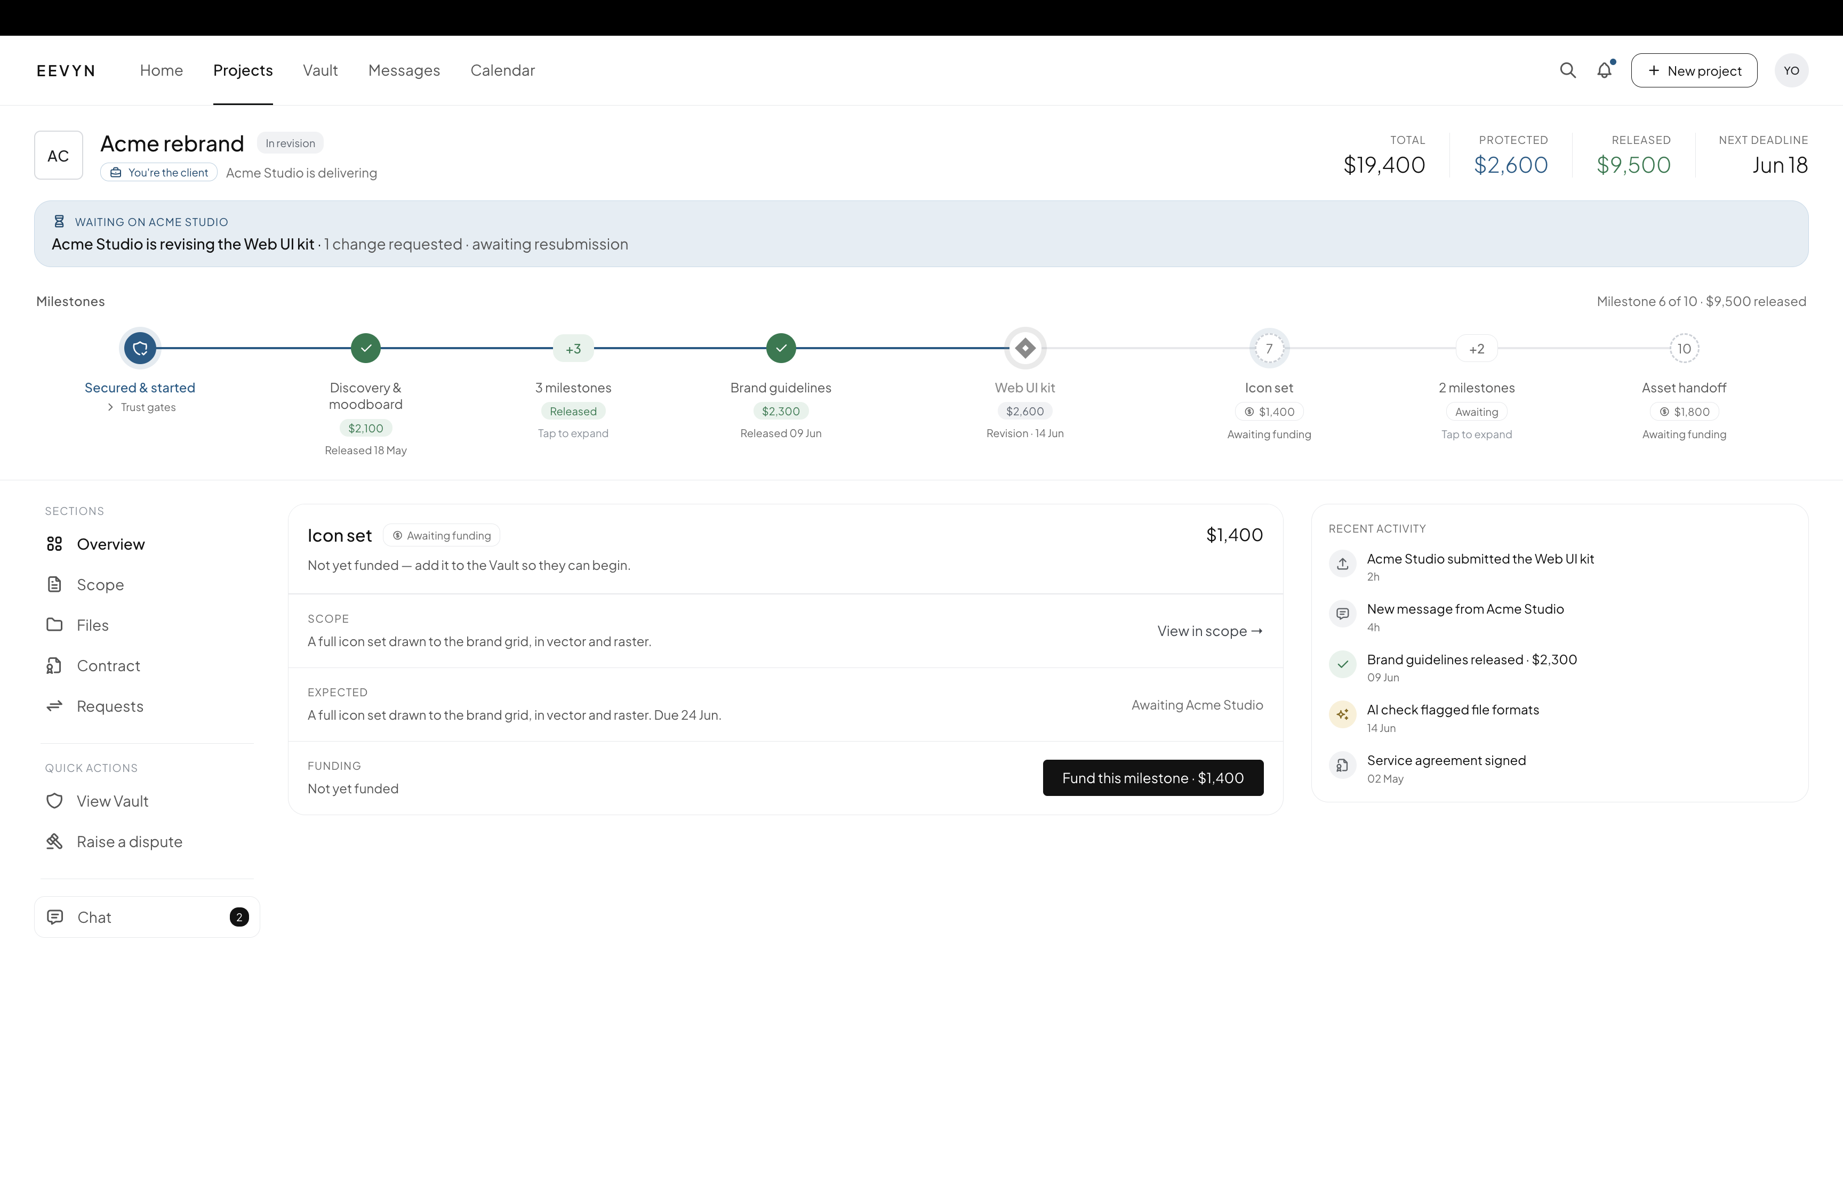
Task: Click the Files folder icon
Action: pyautogui.click(x=54, y=625)
